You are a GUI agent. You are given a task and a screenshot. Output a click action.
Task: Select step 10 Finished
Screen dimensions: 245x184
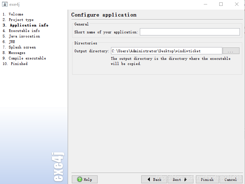coord(15,64)
